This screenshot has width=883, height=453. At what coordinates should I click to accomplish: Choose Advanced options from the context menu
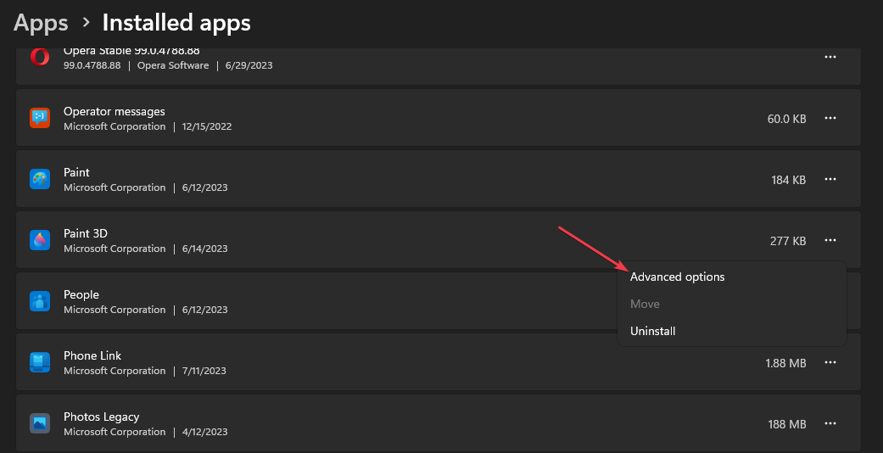tap(732, 277)
